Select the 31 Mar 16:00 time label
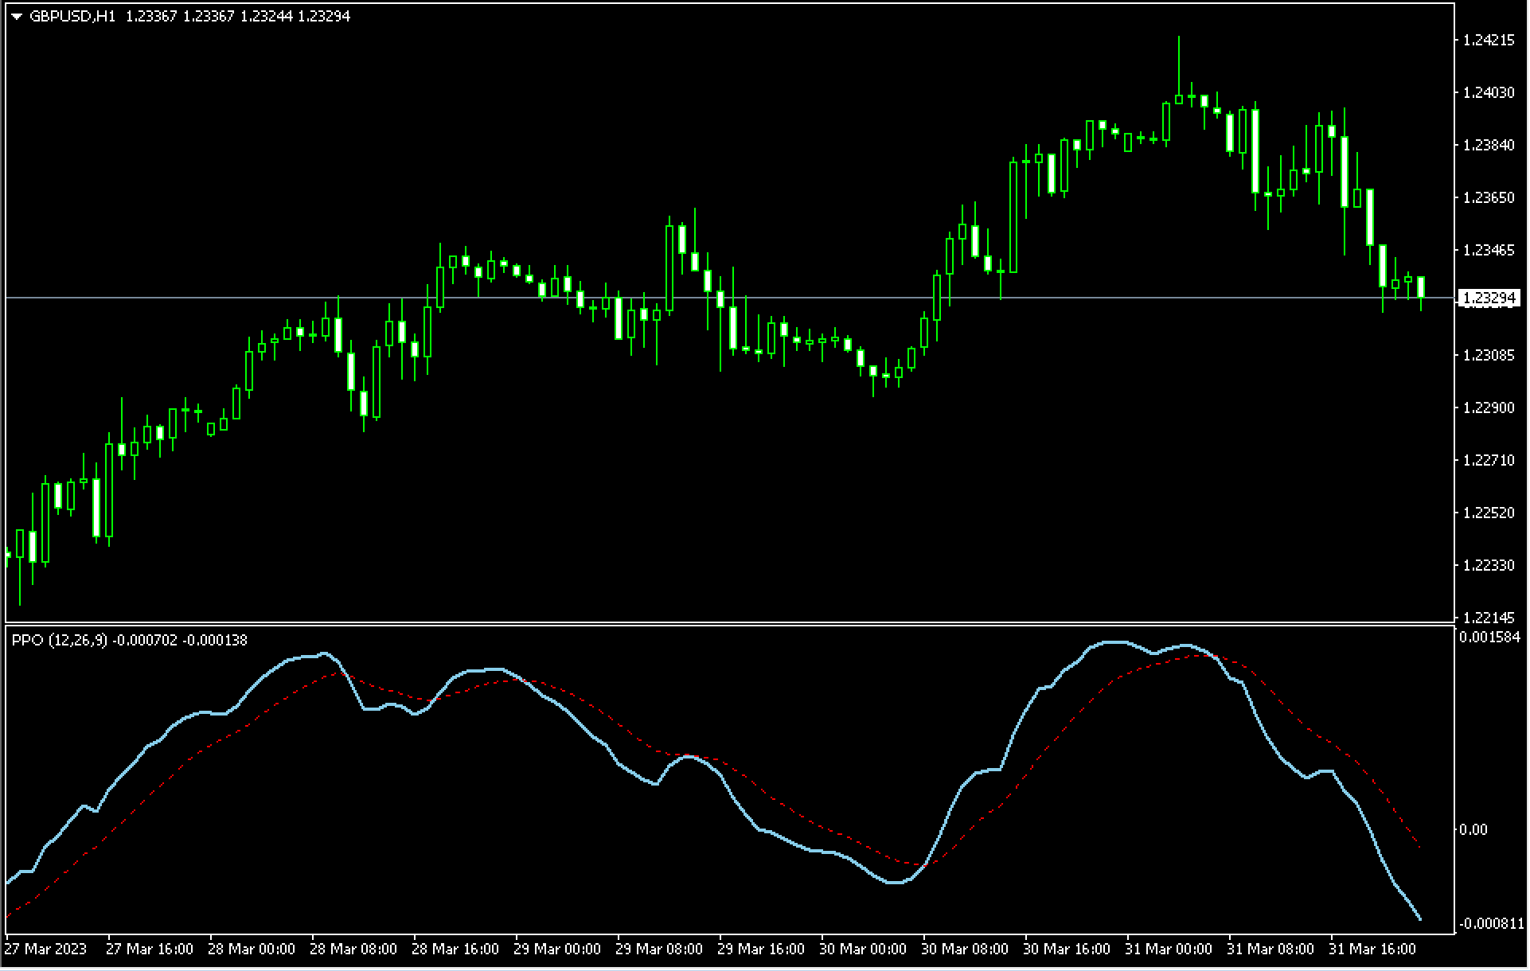The height and width of the screenshot is (971, 1530). (x=1372, y=950)
